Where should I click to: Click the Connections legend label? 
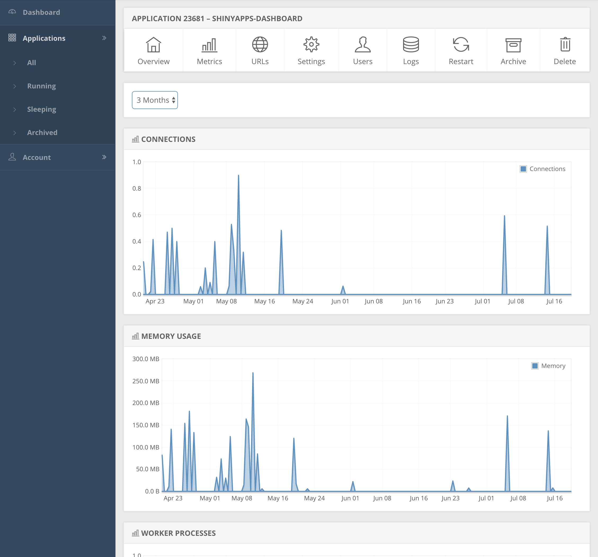[x=547, y=169]
